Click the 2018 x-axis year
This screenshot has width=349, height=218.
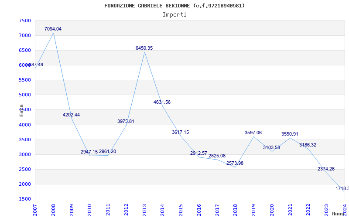click(236, 210)
